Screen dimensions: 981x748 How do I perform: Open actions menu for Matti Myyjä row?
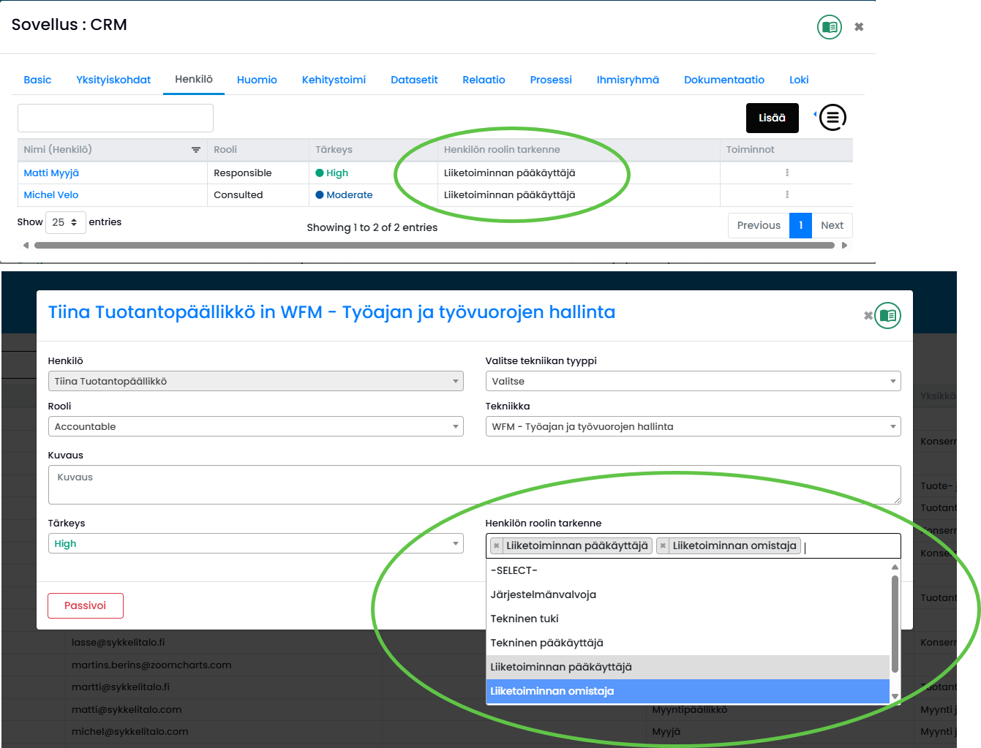(787, 173)
